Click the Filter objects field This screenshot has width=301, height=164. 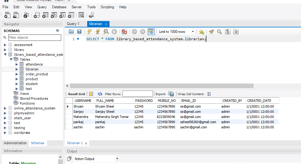click(35, 37)
